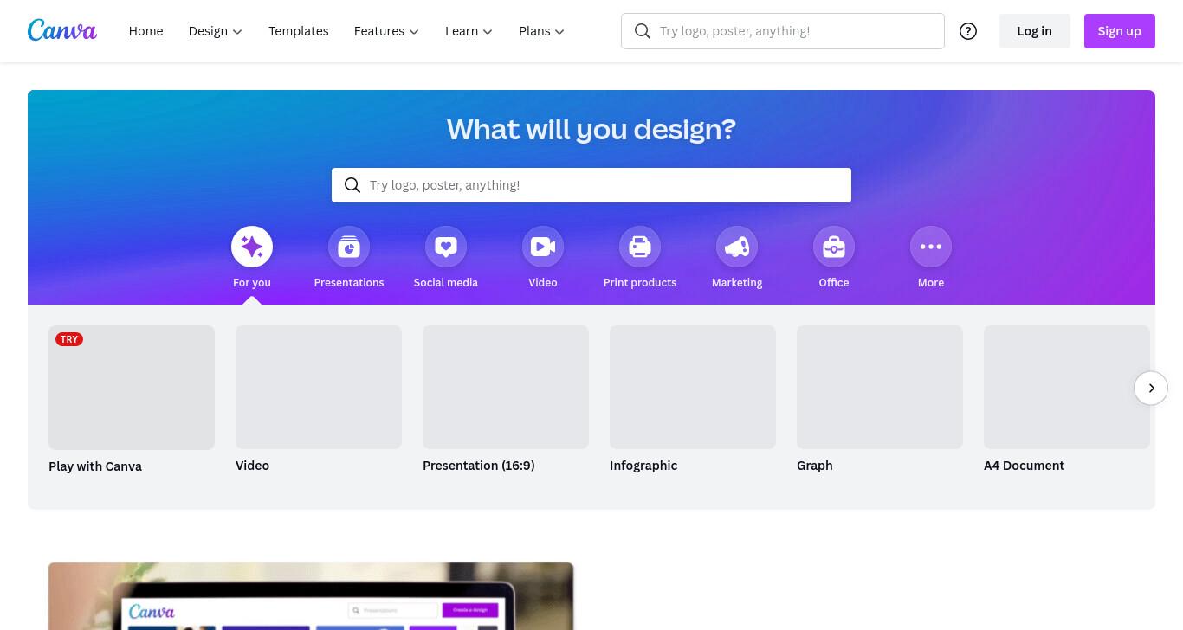Click the 'A4 Document' label
Viewport: 1183px width, 630px height.
1025,466
